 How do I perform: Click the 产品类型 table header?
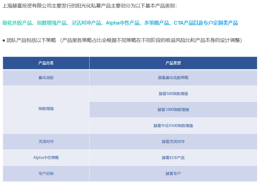173,63
